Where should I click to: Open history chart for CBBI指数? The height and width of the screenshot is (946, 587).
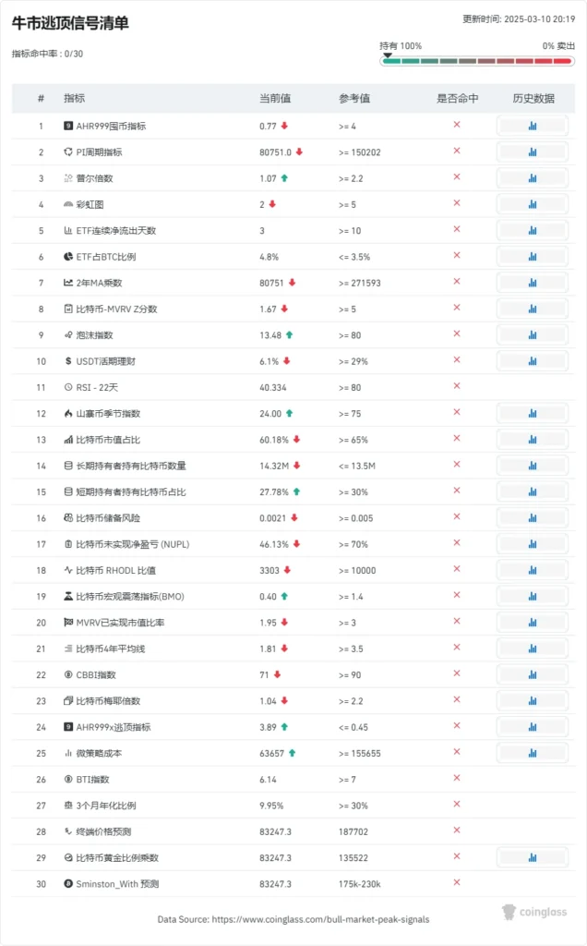tap(533, 675)
